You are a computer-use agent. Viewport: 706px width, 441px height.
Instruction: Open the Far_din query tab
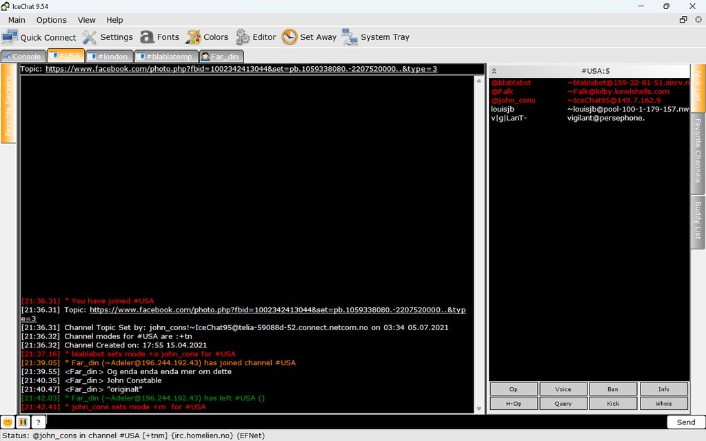(x=221, y=57)
